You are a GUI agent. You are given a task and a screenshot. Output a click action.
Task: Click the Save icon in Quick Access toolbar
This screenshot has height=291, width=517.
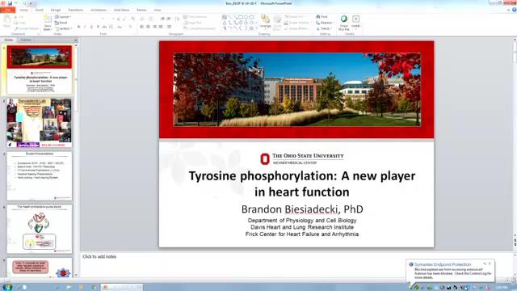click(x=11, y=3)
